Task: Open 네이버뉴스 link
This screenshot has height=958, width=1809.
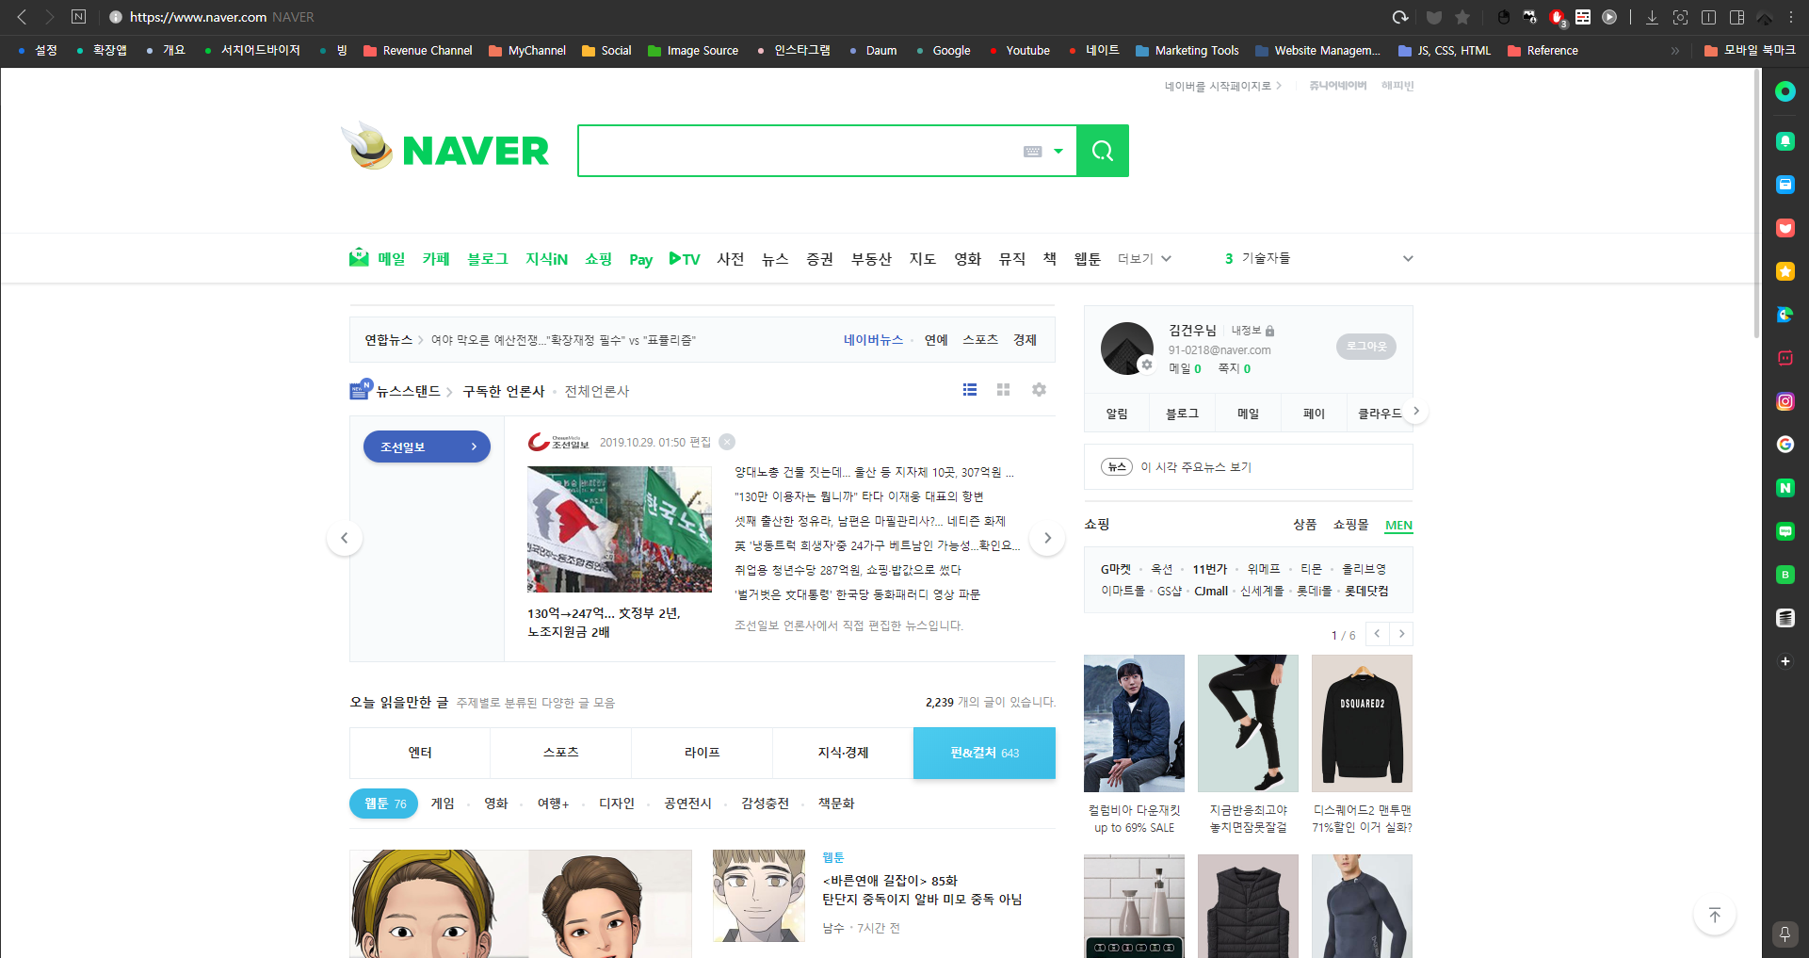Action: click(873, 340)
